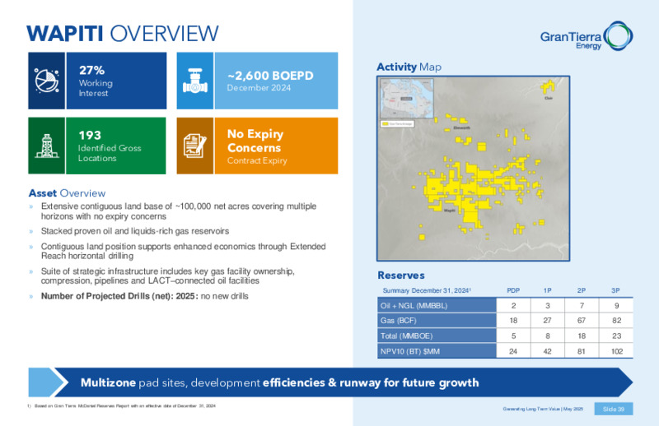Click the 27% Working Interest tile
Viewport: 659px width, 426px height.
[x=97, y=81]
